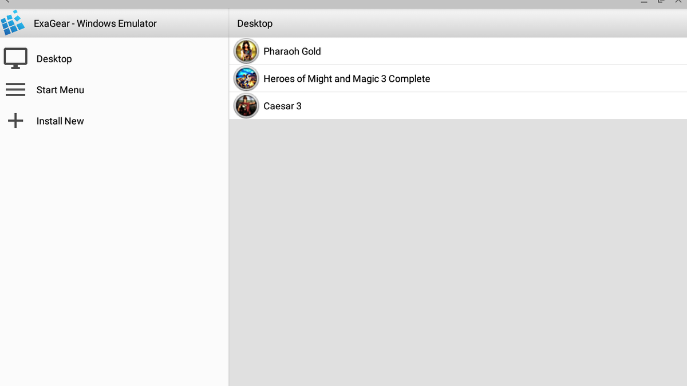Image resolution: width=687 pixels, height=386 pixels.
Task: Click the Heroes of Might and Magic 3 icon
Action: [246, 78]
